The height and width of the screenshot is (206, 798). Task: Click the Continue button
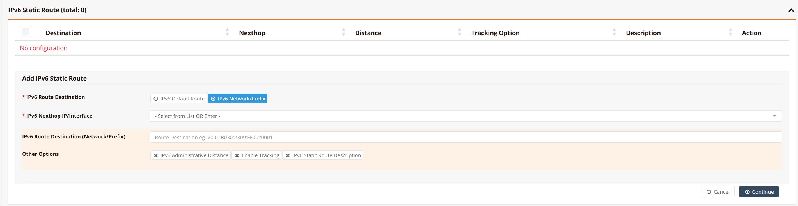click(x=759, y=192)
